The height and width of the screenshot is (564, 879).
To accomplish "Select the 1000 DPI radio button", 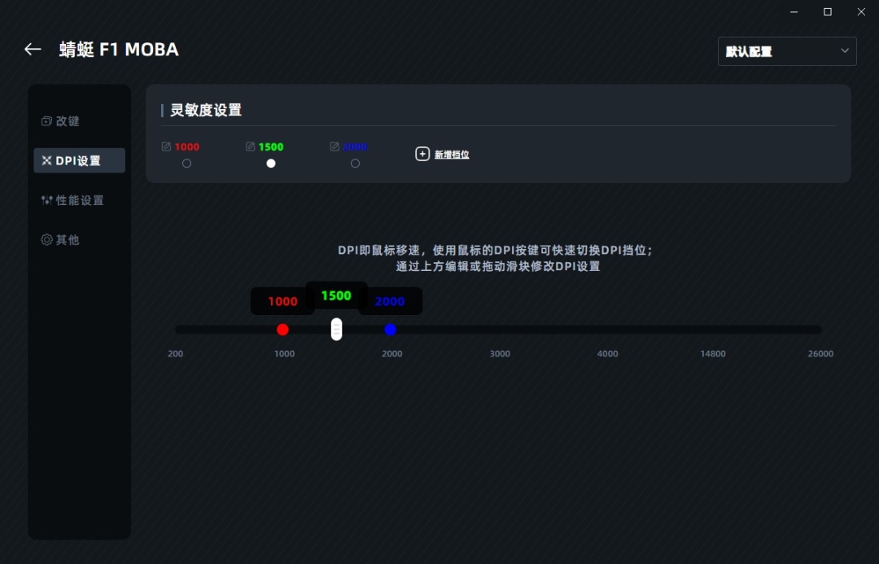I will [186, 163].
